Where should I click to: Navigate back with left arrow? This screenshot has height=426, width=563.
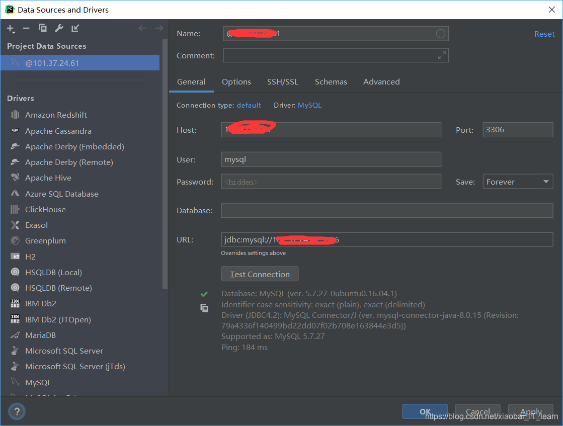click(142, 28)
